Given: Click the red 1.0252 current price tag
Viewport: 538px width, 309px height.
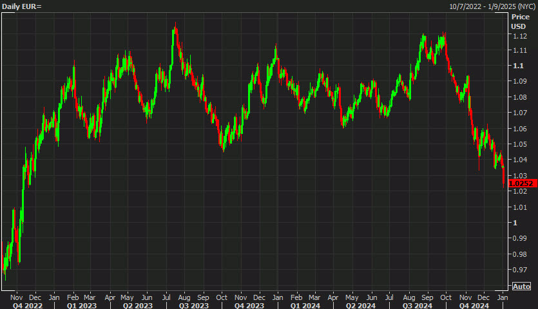Looking at the screenshot, I should [x=522, y=183].
